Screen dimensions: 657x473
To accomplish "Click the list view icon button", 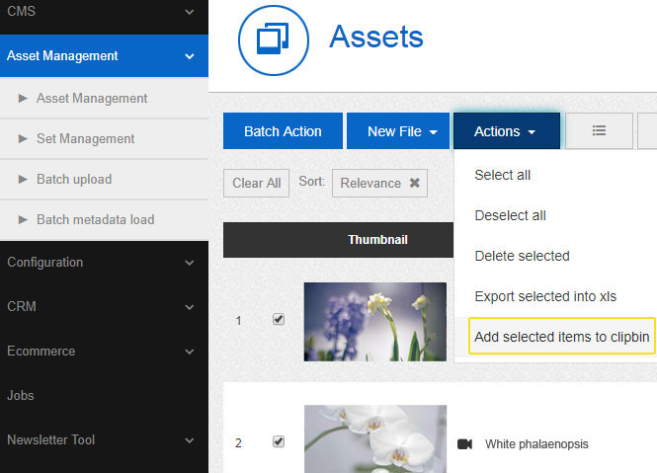I will pos(599,131).
